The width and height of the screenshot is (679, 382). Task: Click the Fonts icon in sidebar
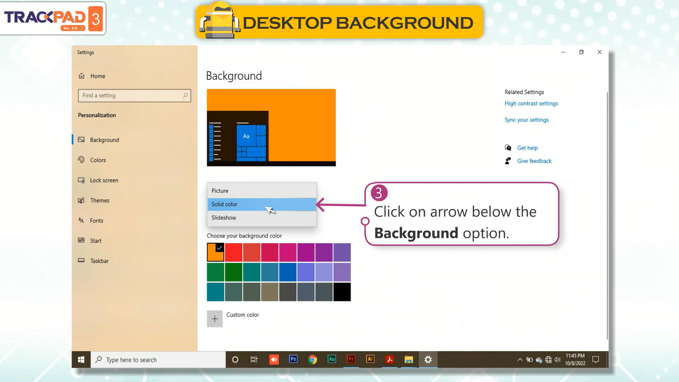click(x=81, y=220)
